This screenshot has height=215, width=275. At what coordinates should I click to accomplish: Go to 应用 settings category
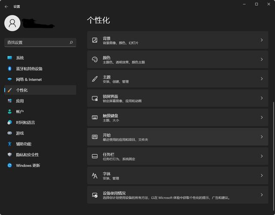(x=40, y=101)
